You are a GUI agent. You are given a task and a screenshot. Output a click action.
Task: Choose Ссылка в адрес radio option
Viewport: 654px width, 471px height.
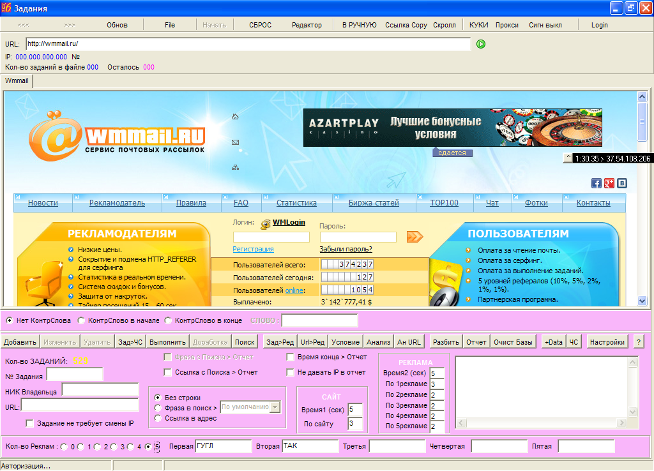pyautogui.click(x=158, y=418)
